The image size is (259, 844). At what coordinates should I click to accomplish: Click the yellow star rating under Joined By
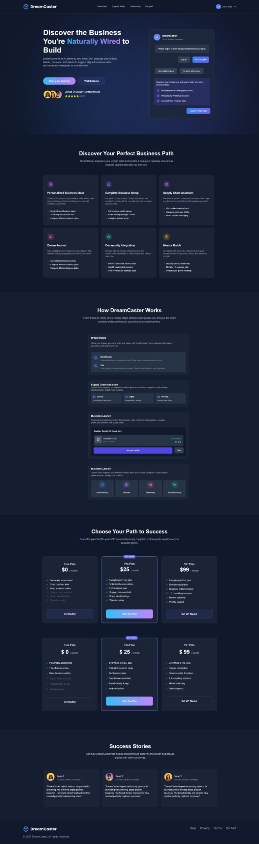[x=72, y=96]
